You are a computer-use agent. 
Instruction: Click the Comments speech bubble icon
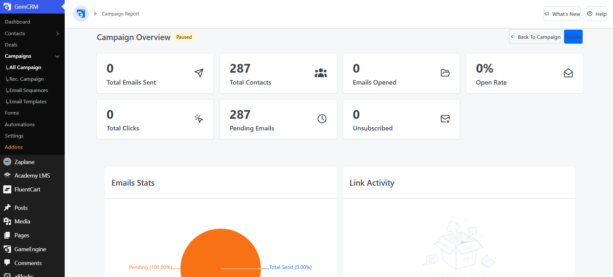point(7,263)
